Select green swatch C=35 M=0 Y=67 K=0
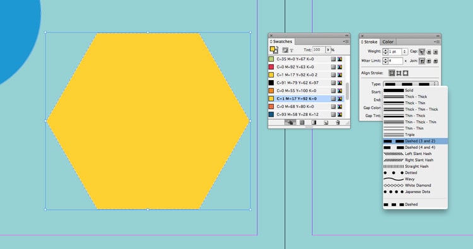 coord(306,59)
